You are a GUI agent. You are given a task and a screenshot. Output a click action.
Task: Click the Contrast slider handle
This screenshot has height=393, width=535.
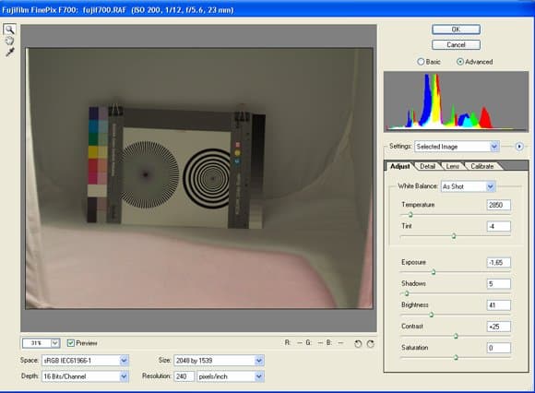click(x=456, y=336)
